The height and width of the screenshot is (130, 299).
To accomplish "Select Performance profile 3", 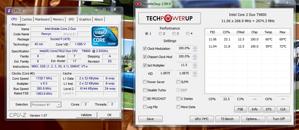I will [x=174, y=34].
